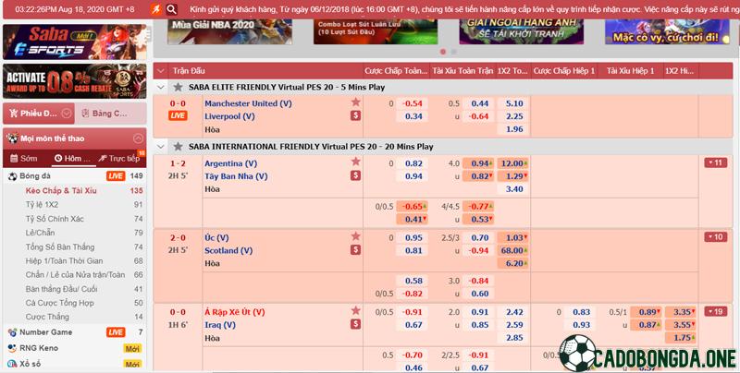
Task: Select the first carousel pagination dot
Action: coord(443,52)
